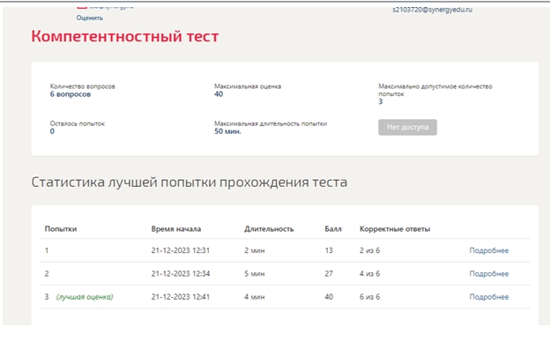Click the s2103720@synergyedu.ru email address
Viewport: 550px width, 342px height.
coord(432,10)
